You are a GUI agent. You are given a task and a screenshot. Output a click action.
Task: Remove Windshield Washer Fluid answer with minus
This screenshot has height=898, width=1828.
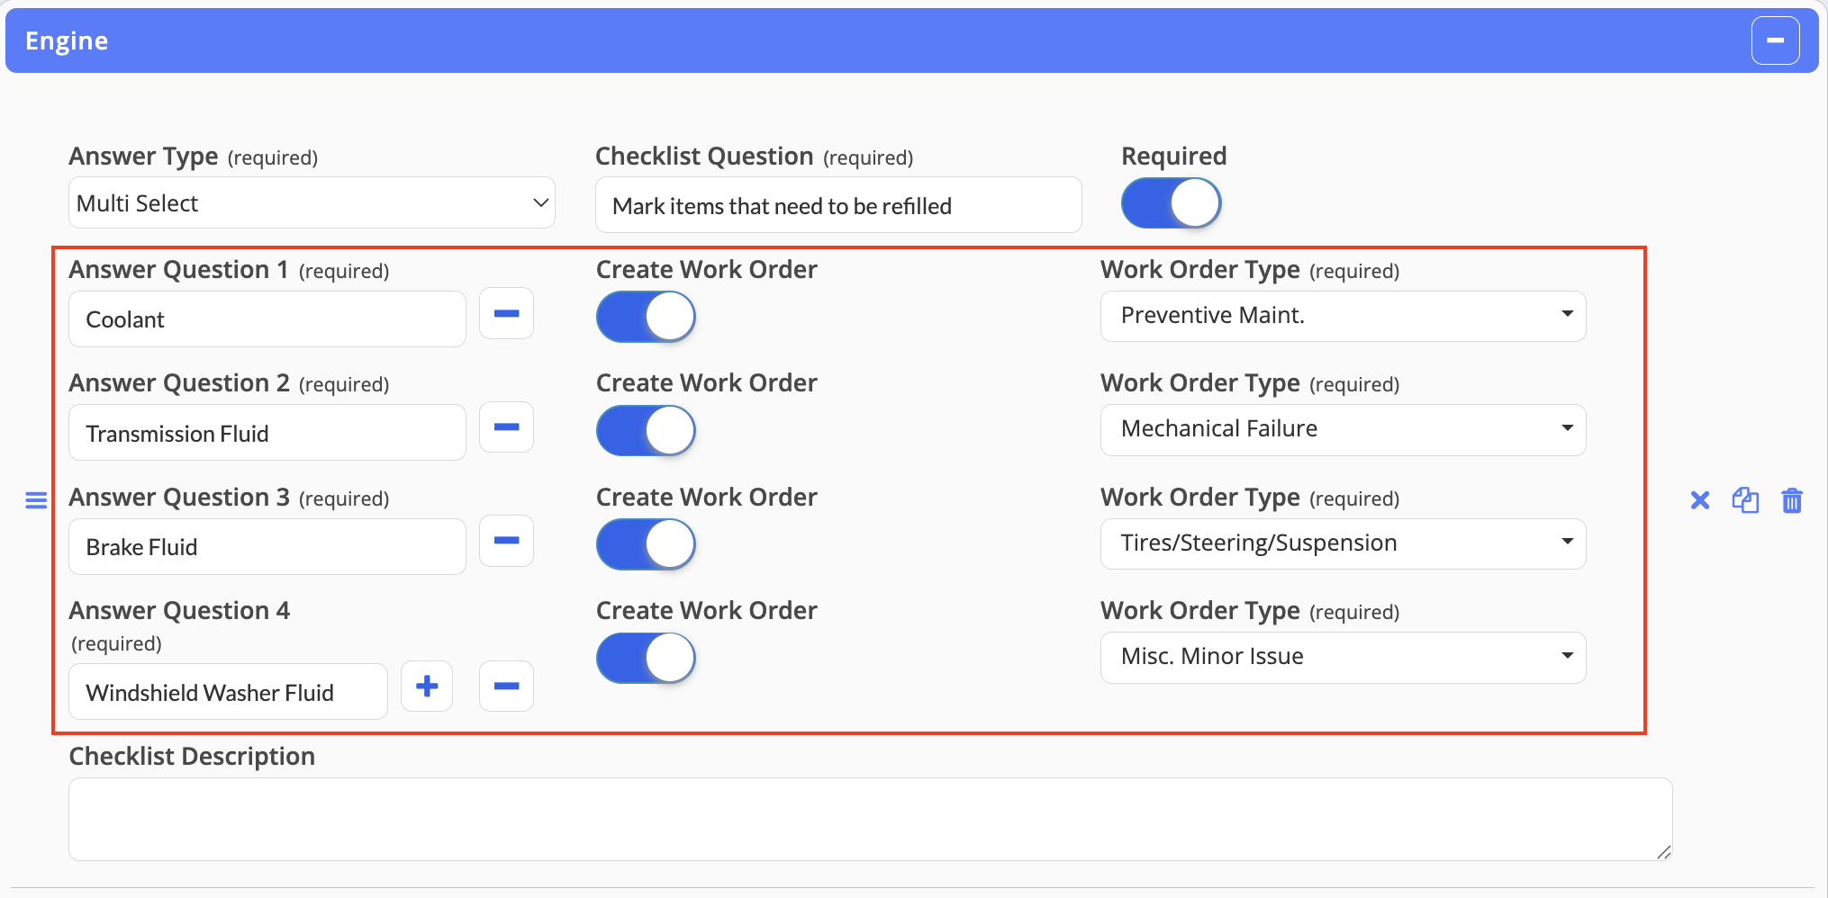pos(506,687)
